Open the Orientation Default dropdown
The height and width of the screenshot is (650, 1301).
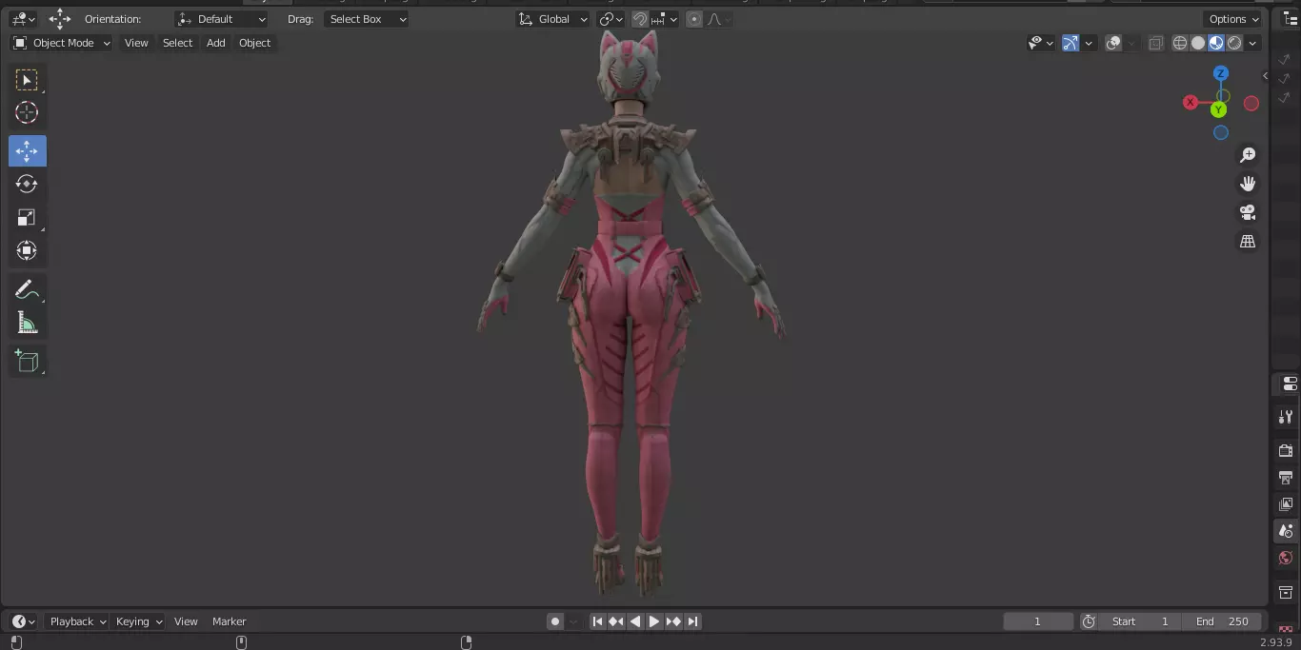[222, 19]
